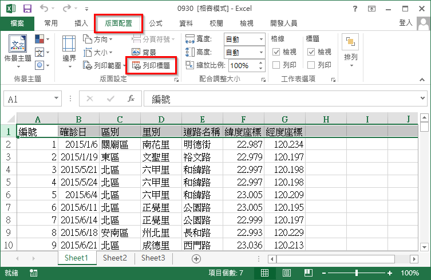The width and height of the screenshot is (431, 280).
Task: Select row 5 header
Action: pos(8,182)
